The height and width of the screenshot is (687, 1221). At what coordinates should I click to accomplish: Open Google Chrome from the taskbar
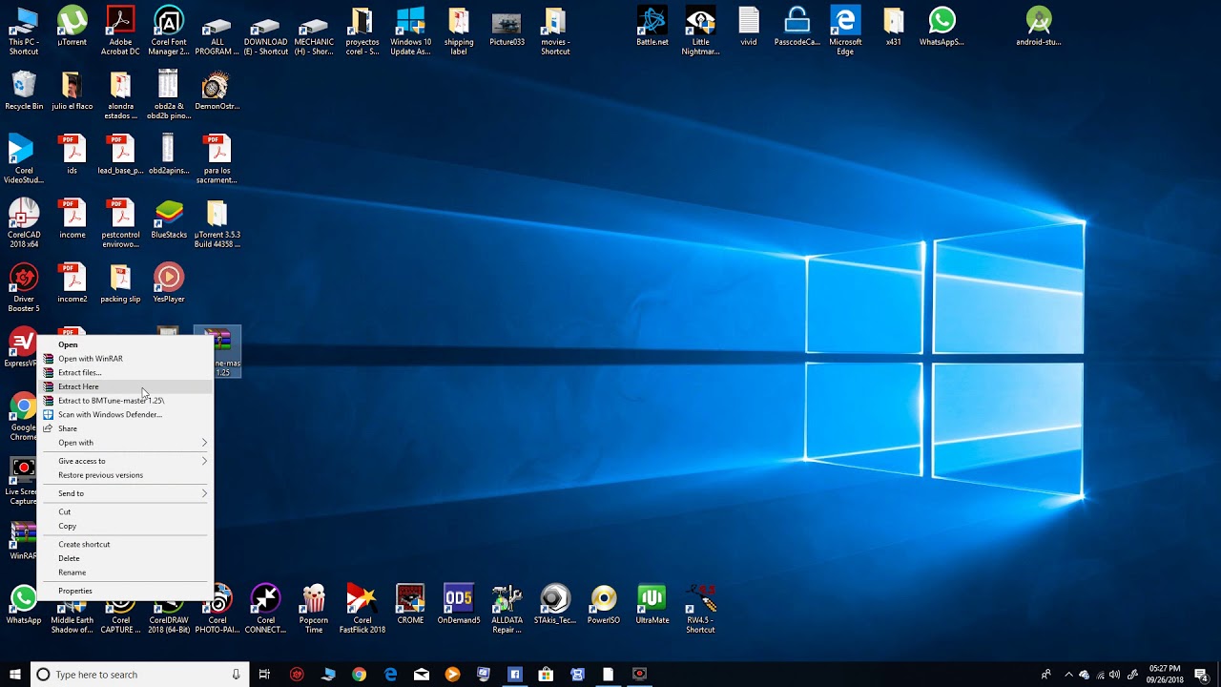pos(359,675)
